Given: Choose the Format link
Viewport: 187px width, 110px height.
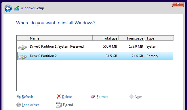Looking at the screenshot, I should [102, 97].
